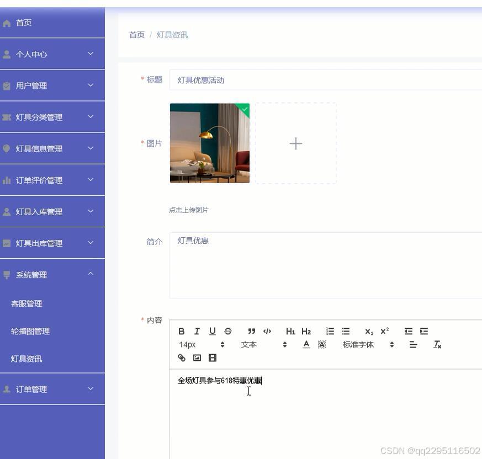Apply Heading 1 style
482x459 pixels.
click(x=290, y=331)
